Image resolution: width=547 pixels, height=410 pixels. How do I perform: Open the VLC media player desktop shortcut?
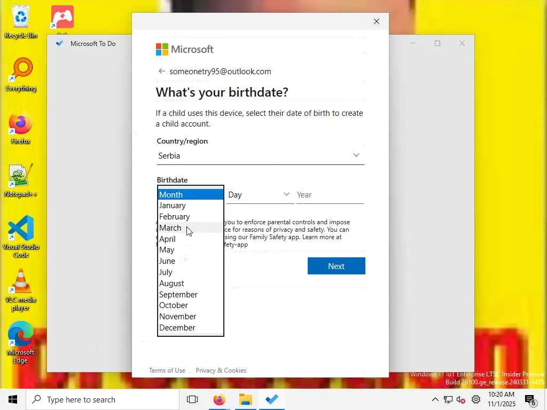click(21, 290)
